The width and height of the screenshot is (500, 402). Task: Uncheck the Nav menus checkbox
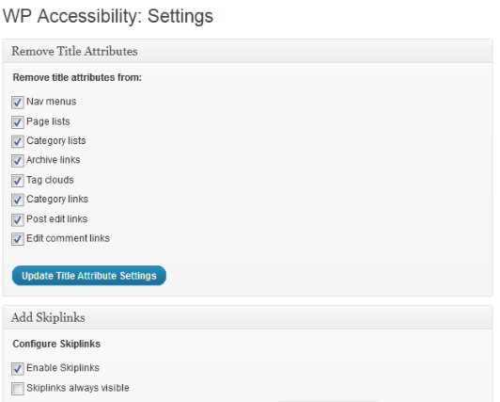(18, 103)
